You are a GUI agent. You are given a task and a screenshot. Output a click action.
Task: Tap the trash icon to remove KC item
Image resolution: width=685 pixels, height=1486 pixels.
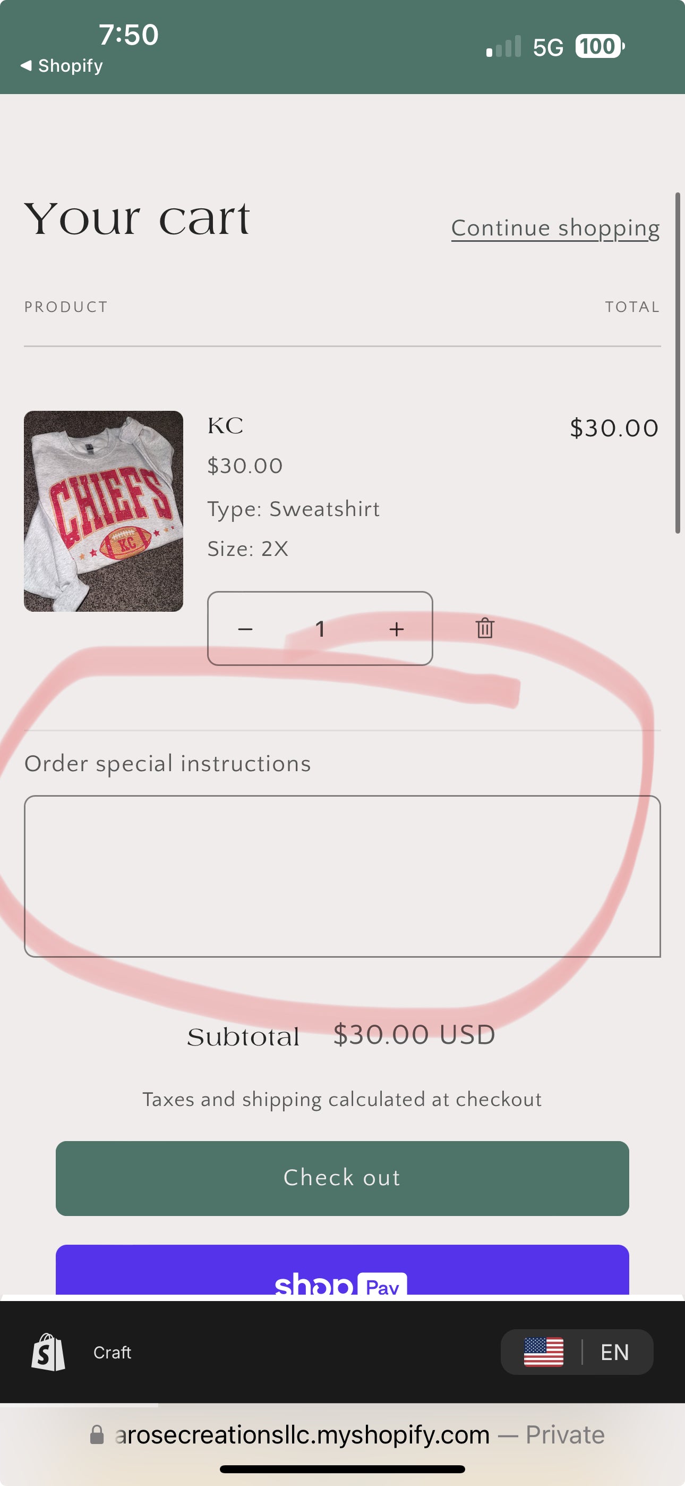[x=485, y=628]
